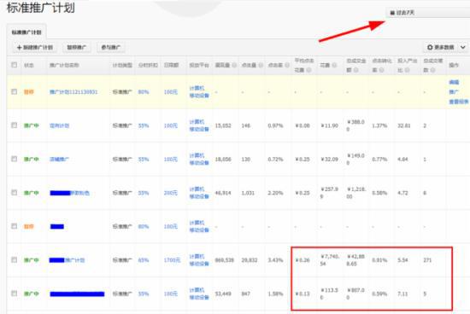Click 移动设备 platform link in 店铺推广 row
The height and width of the screenshot is (314, 470).
pyautogui.click(x=199, y=163)
